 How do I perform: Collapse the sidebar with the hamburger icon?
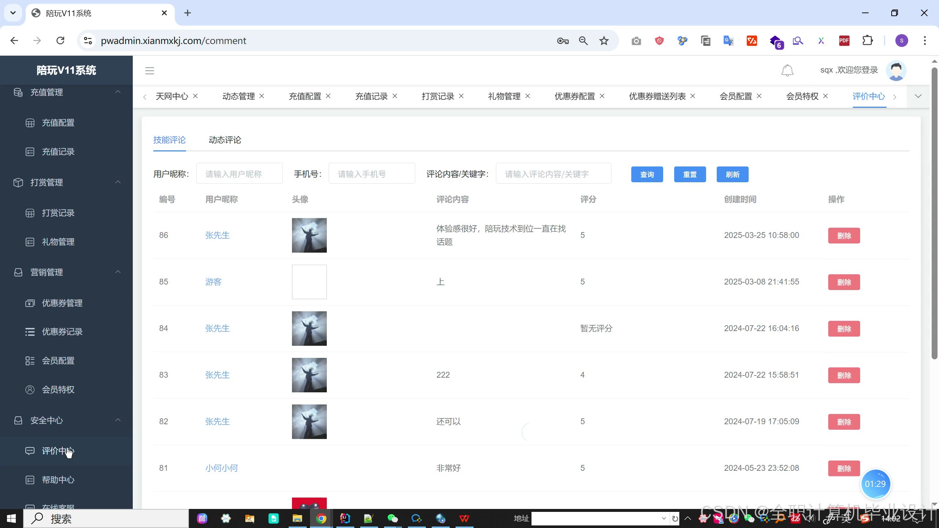tap(149, 70)
